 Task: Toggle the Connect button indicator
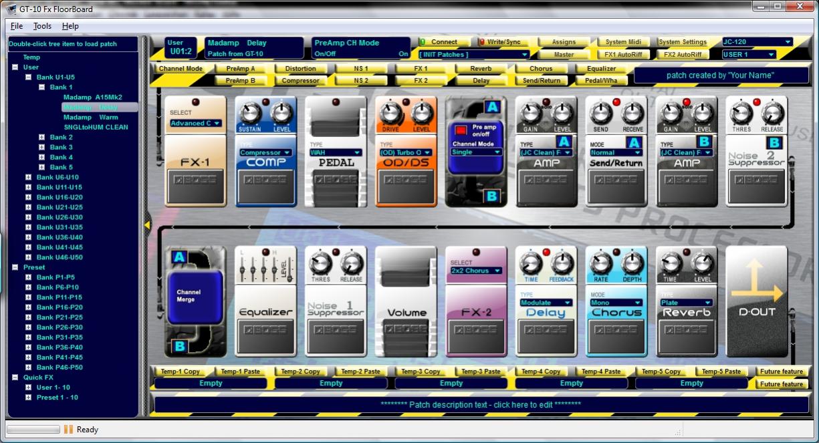click(x=439, y=42)
